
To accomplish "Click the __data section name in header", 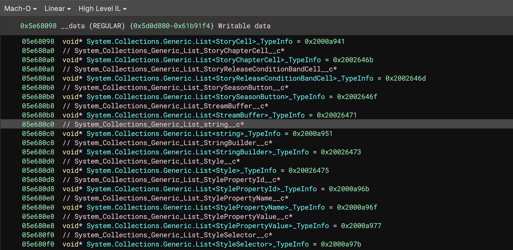I will 73,26.
